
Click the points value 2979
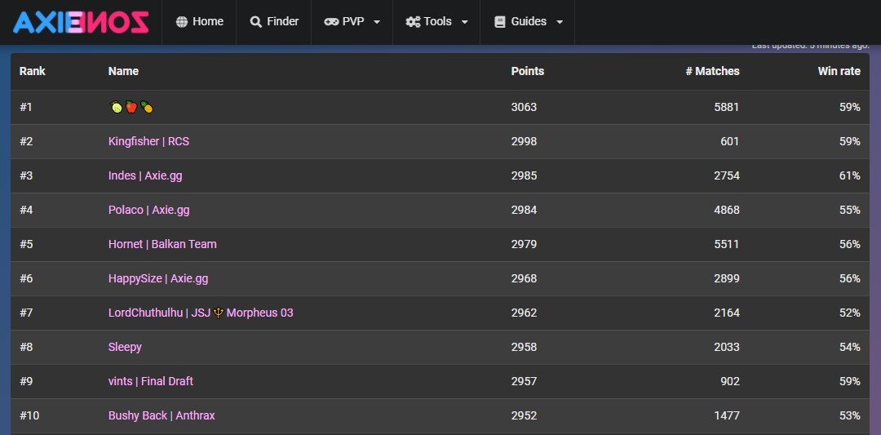(524, 245)
